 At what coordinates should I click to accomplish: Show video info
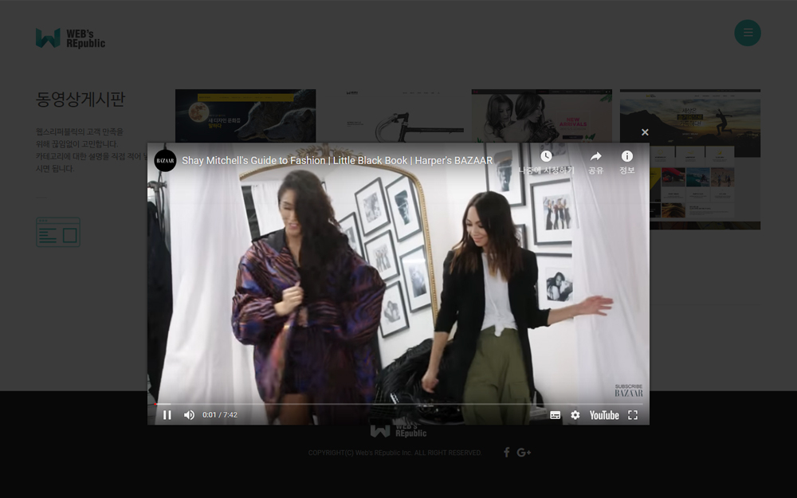click(x=626, y=162)
